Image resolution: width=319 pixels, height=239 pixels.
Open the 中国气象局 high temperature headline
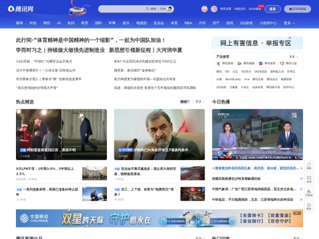click(254, 189)
